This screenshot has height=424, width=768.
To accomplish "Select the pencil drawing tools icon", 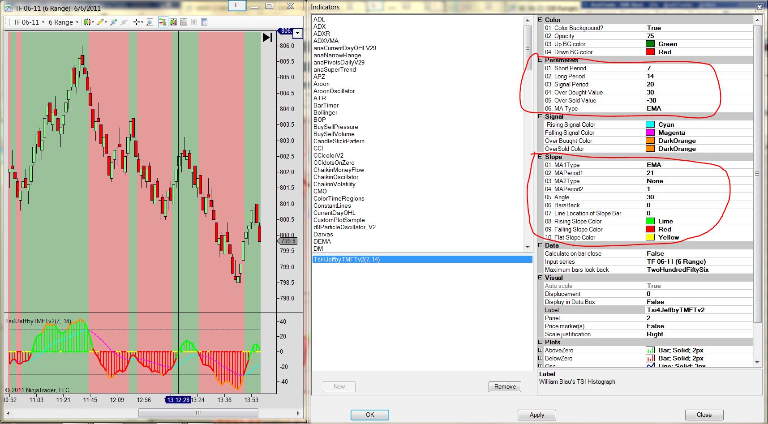I will 100,22.
